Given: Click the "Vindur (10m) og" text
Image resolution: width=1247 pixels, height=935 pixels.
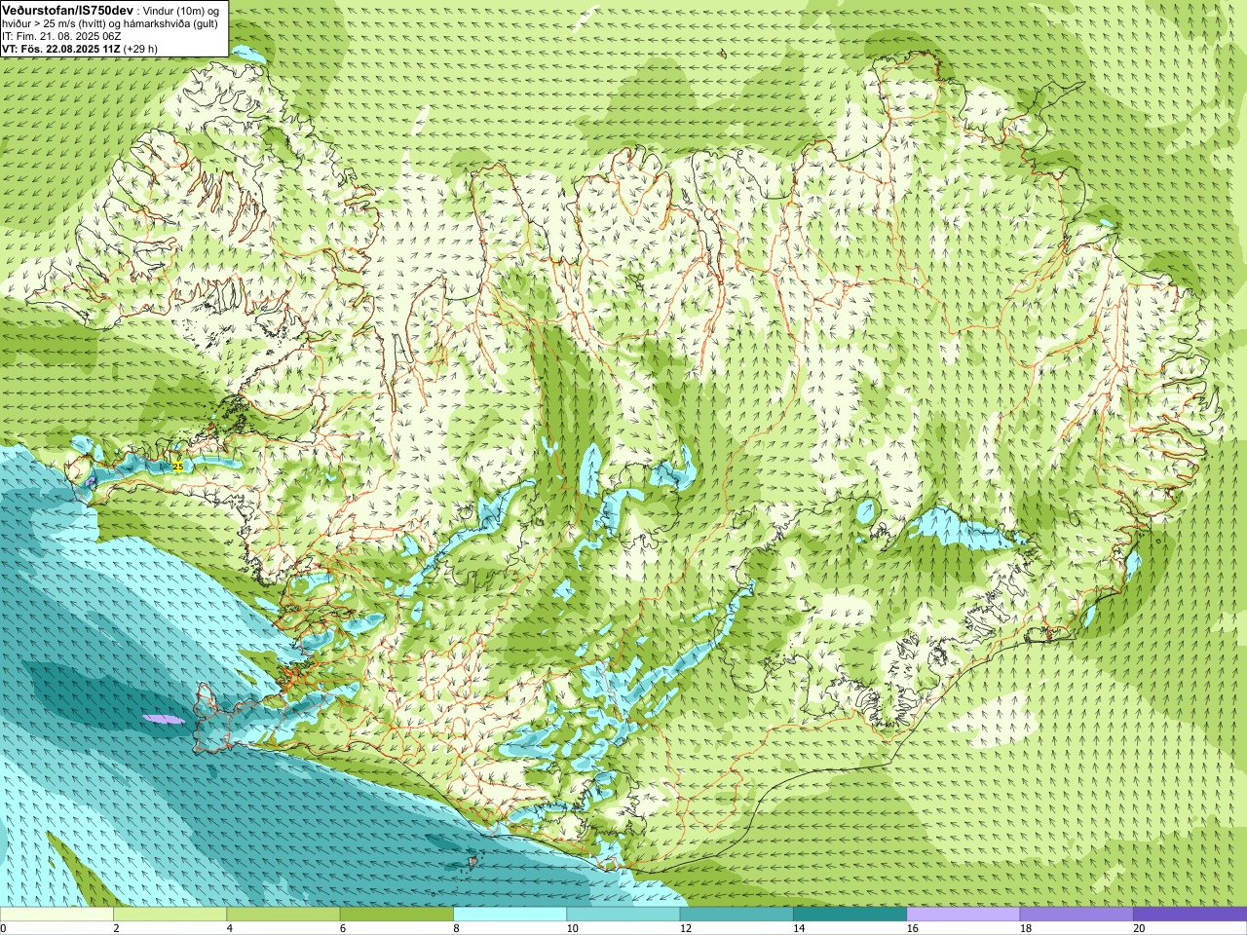Looking at the screenshot, I should click(x=181, y=10).
